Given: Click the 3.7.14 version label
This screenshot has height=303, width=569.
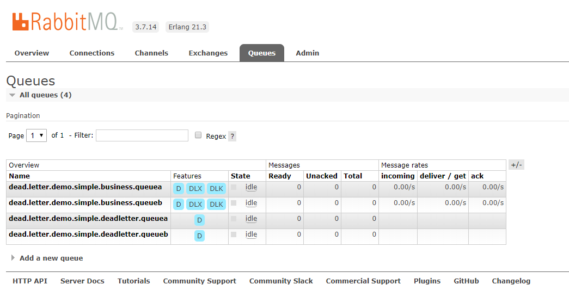Looking at the screenshot, I should [x=145, y=27].
